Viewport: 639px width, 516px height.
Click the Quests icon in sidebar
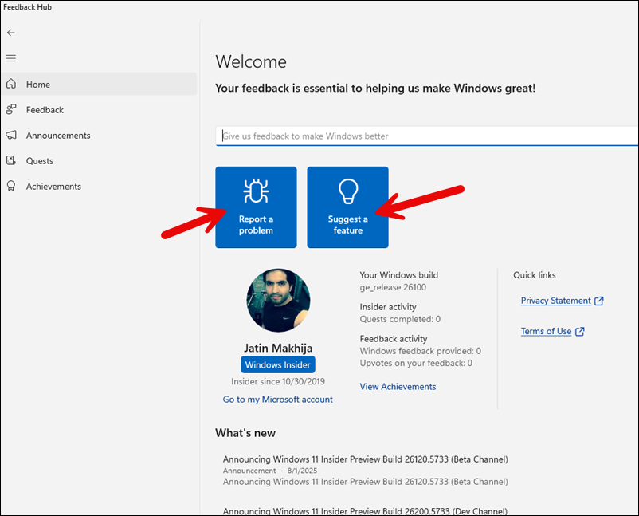(x=11, y=160)
